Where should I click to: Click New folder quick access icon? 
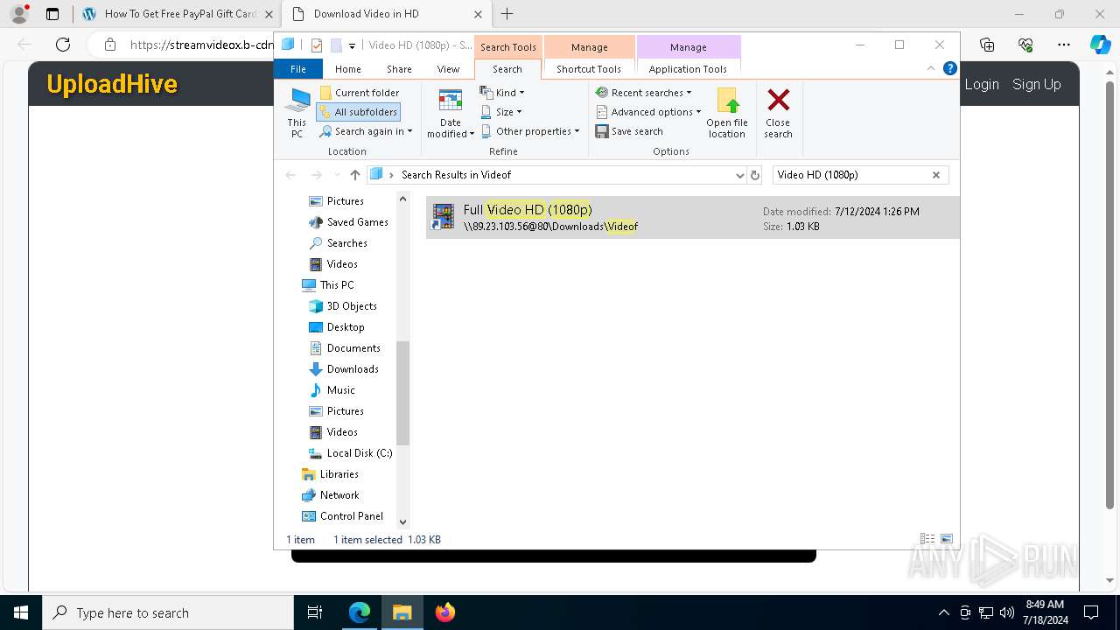pos(336,45)
